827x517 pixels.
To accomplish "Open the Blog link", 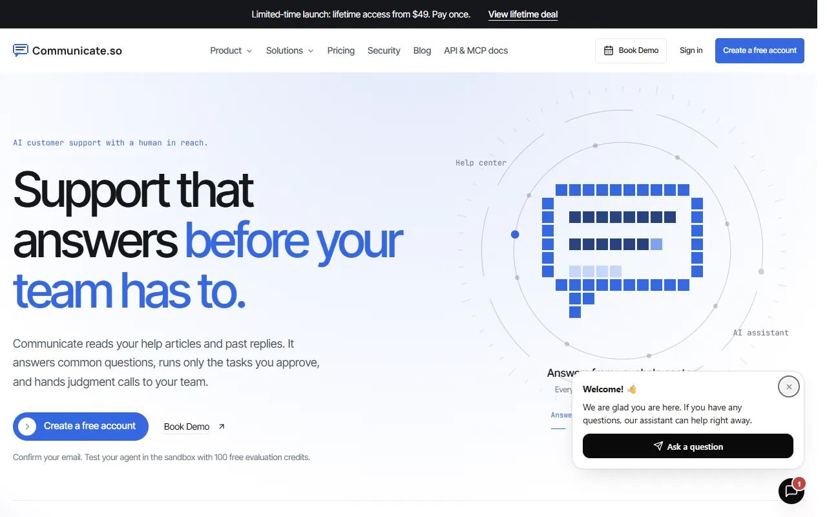I will [422, 50].
